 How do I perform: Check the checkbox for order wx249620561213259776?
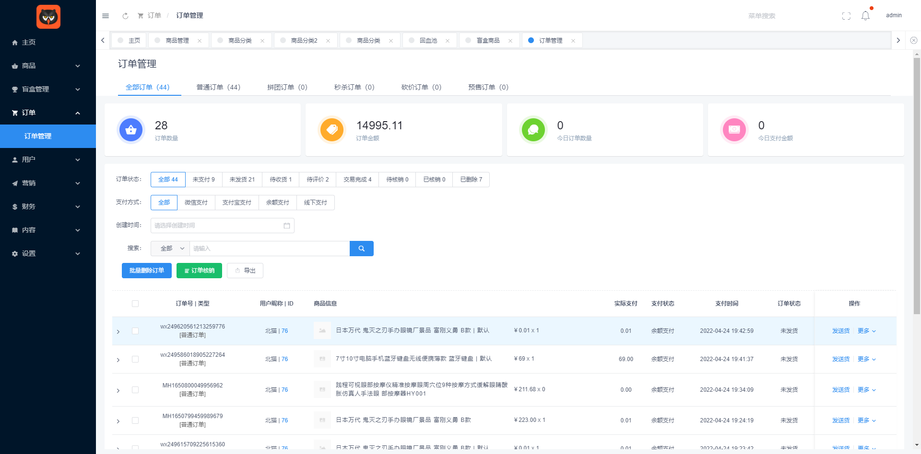(135, 330)
